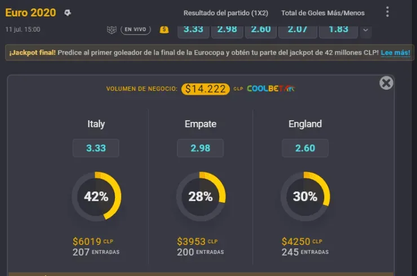Expand more markets with the chevron arrow
Viewport: 417px width, 276px height.
[366, 30]
